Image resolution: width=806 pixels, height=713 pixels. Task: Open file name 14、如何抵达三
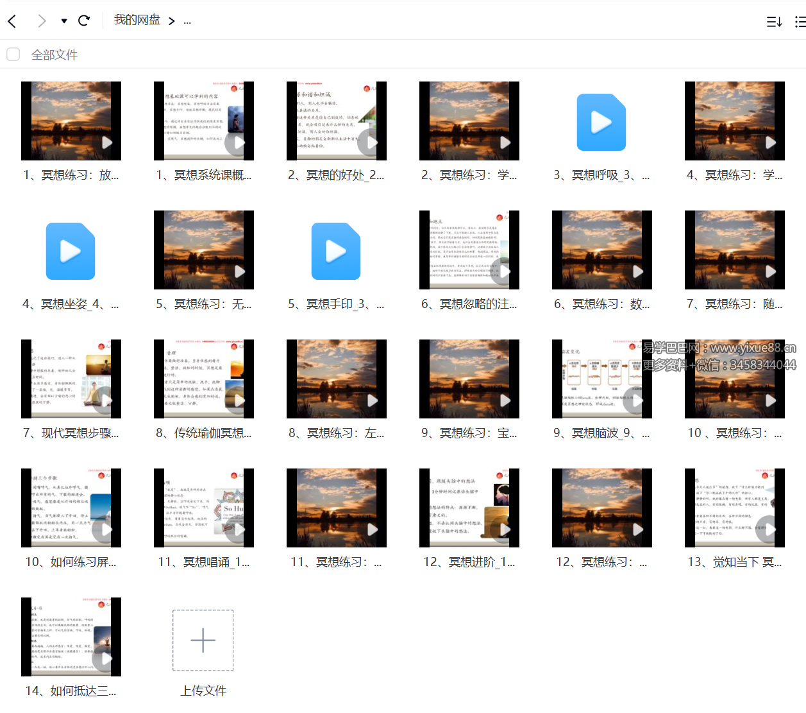pyautogui.click(x=71, y=691)
